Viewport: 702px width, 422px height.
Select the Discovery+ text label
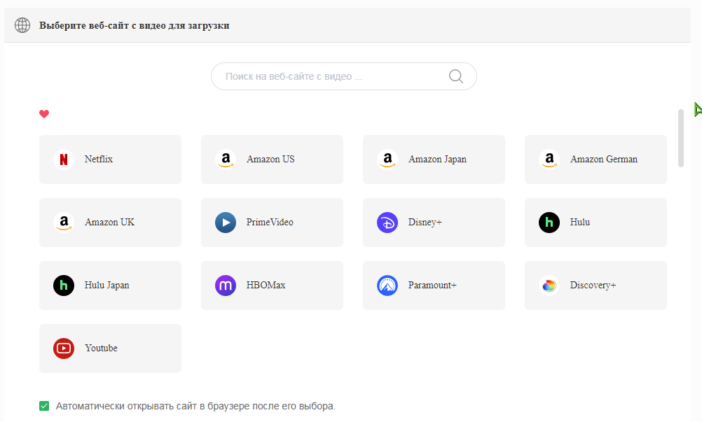coord(593,286)
